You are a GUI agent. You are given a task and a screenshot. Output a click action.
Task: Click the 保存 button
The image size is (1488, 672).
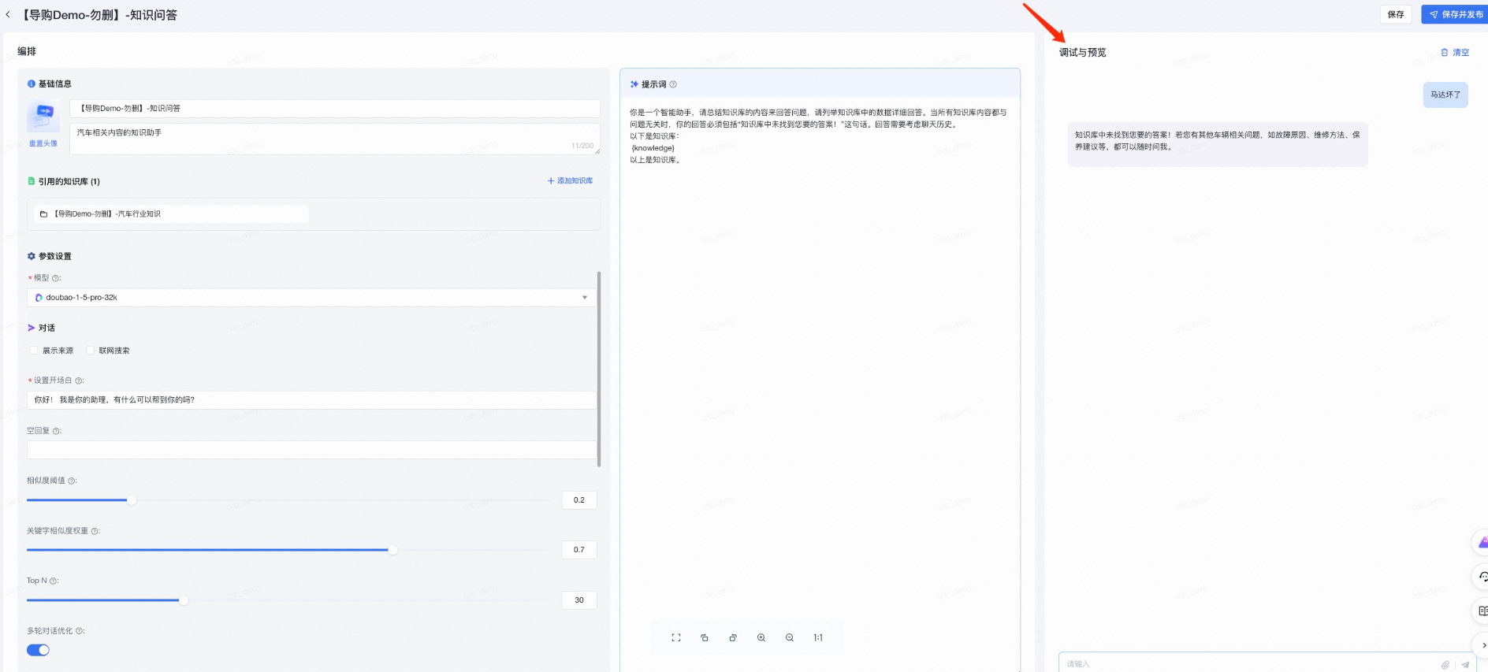1396,14
